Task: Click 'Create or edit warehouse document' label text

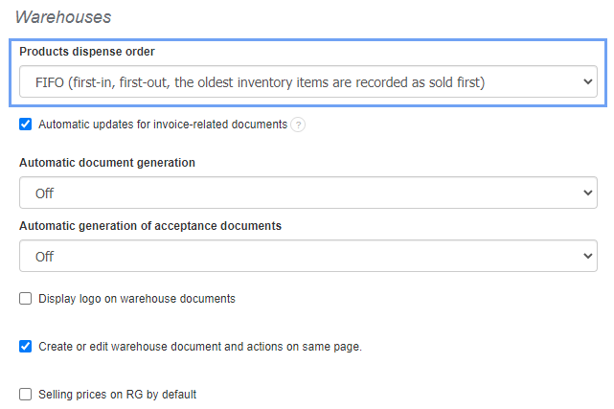Action: tap(200, 347)
